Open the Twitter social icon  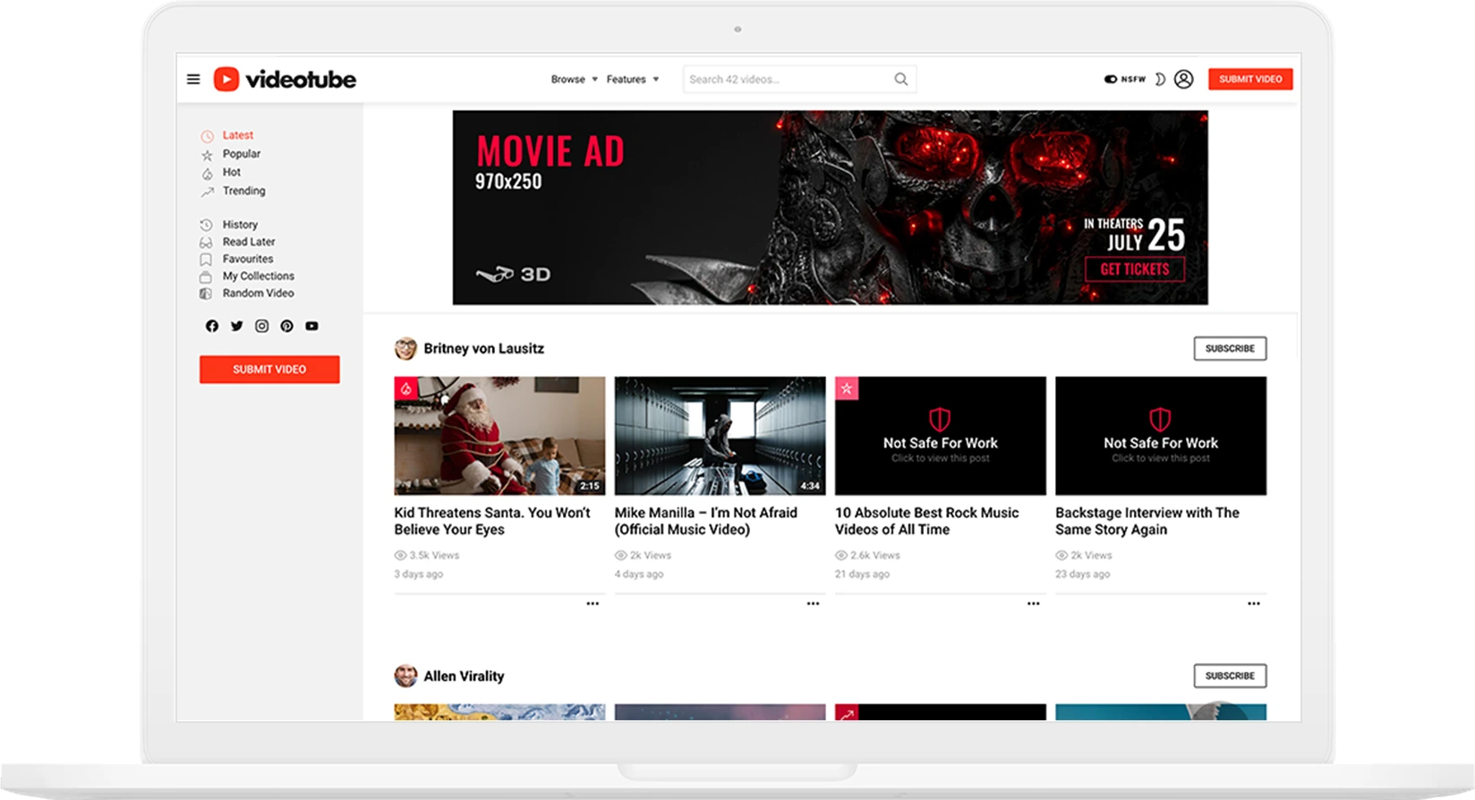[x=236, y=326]
